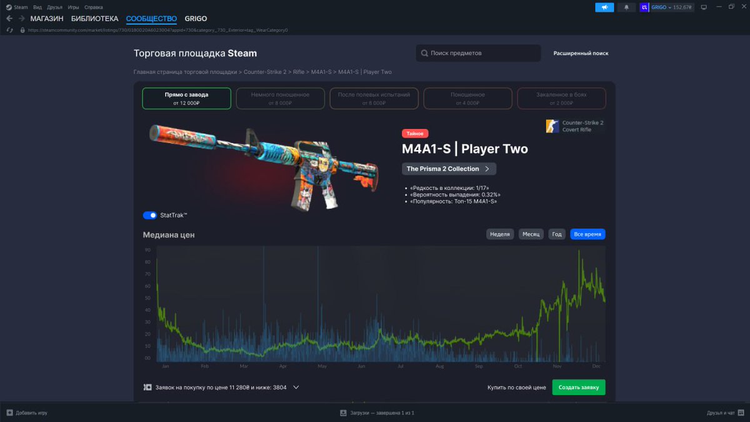The width and height of the screenshot is (750, 422).
Task: Click the M4A1-S | Player Two title
Action: click(x=465, y=149)
